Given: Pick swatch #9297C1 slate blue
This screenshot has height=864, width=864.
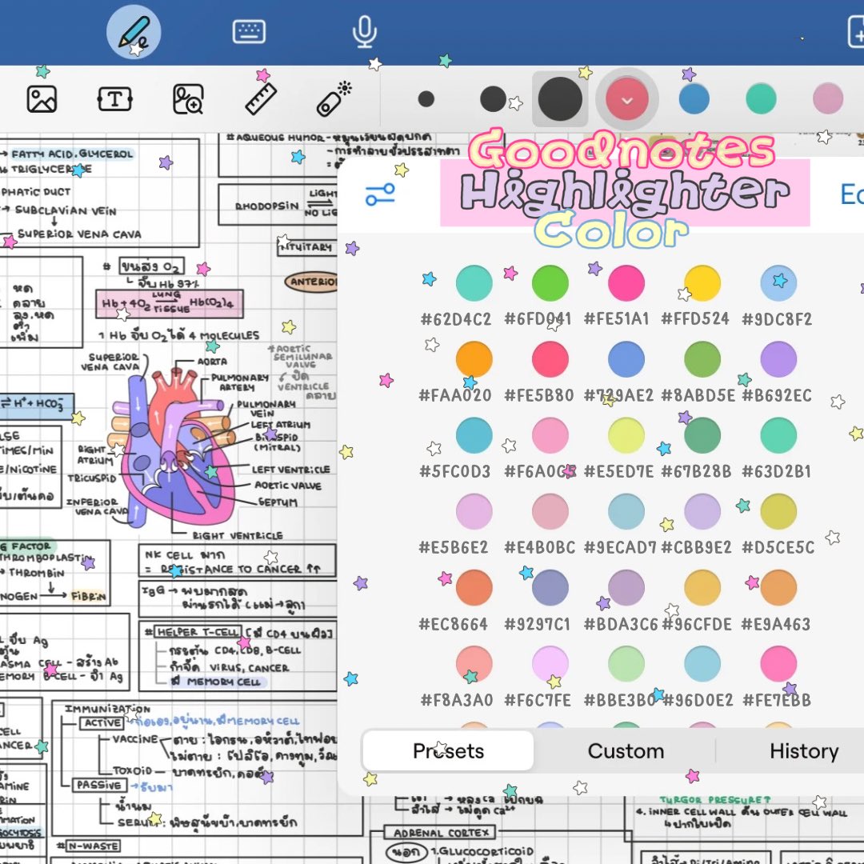Looking at the screenshot, I should tap(550, 588).
